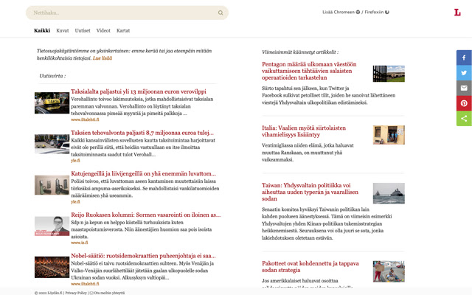Screen dimensions: 472x295
Task: Click Firefoxiin link
Action: [x=374, y=12]
